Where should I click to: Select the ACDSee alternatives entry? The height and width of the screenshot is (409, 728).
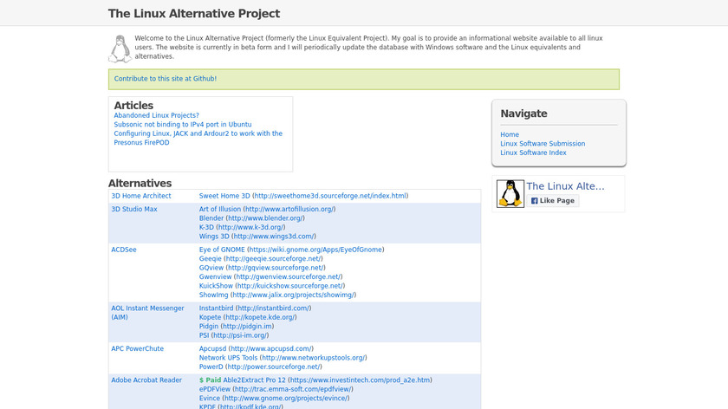124,250
